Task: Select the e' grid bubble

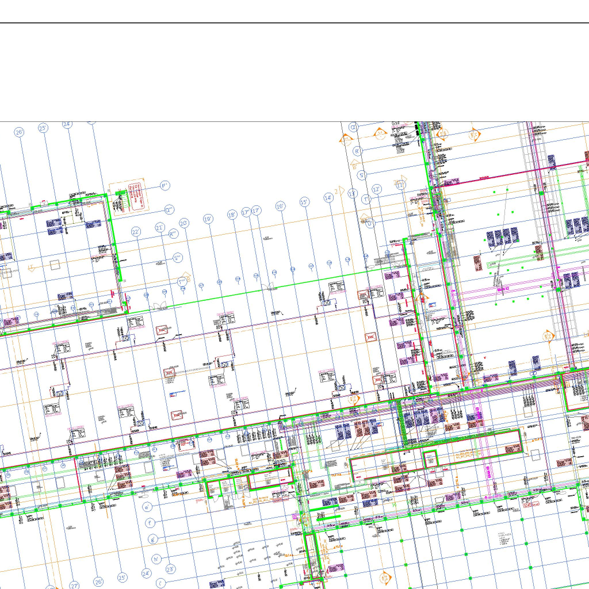Action: [148, 507]
